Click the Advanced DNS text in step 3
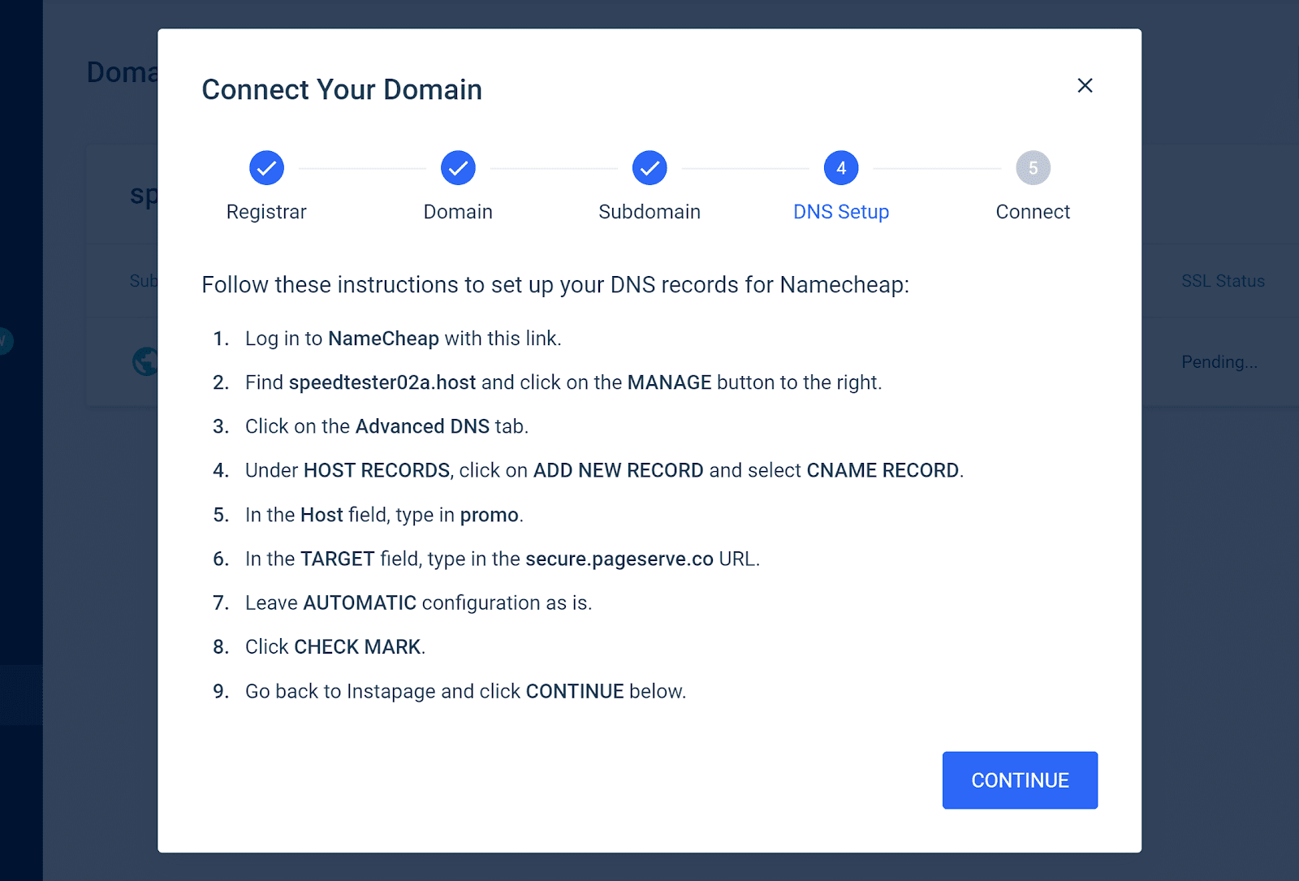The height and width of the screenshot is (881, 1299). (422, 426)
